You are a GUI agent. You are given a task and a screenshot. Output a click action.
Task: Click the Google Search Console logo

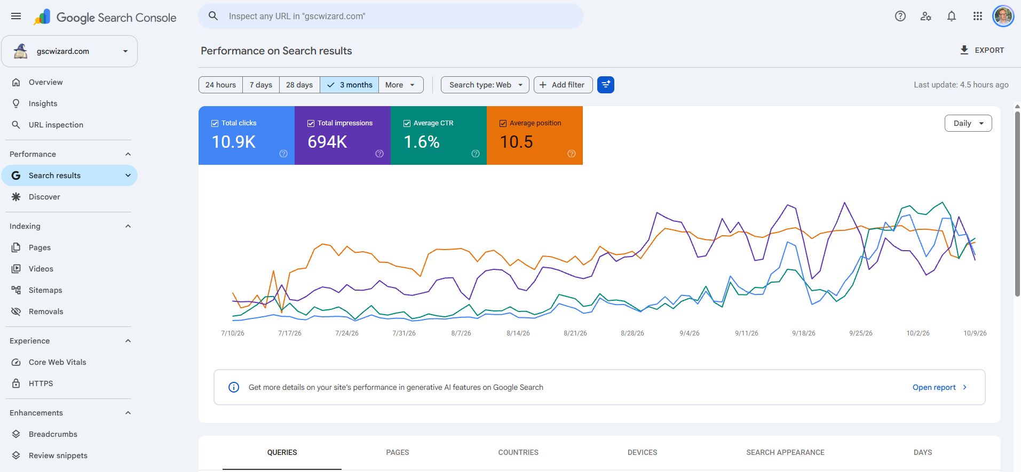(105, 17)
